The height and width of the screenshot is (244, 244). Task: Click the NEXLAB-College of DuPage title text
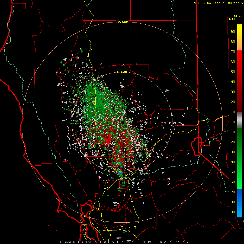(217, 3)
